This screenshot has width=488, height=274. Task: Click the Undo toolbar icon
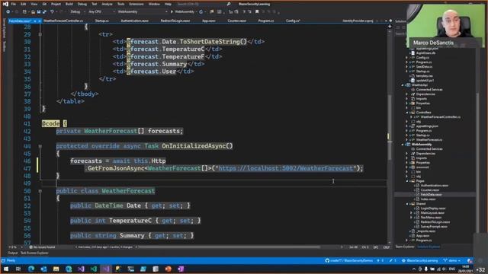tap(53, 12)
